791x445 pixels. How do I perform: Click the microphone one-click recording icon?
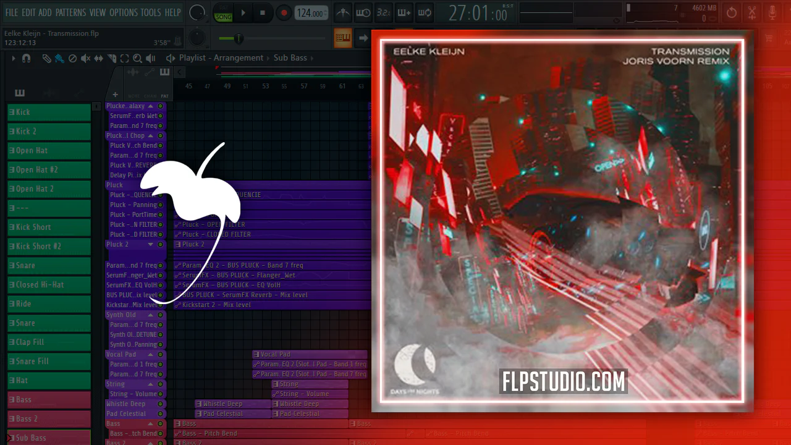click(x=772, y=12)
